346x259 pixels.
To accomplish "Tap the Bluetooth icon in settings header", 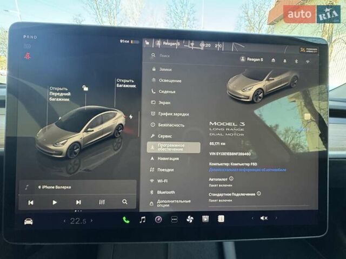I will (296, 62).
